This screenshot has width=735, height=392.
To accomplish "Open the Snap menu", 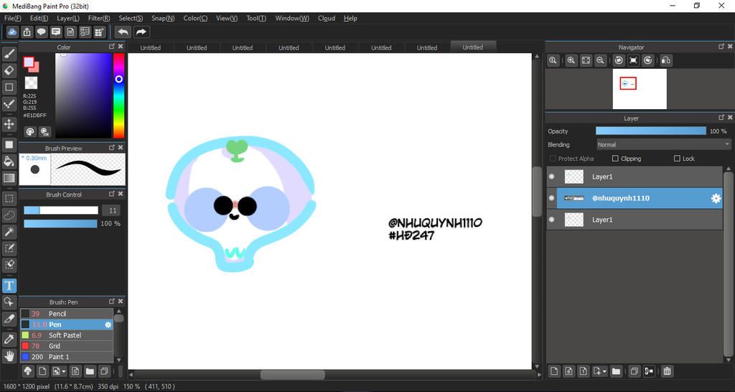I will pos(163,18).
